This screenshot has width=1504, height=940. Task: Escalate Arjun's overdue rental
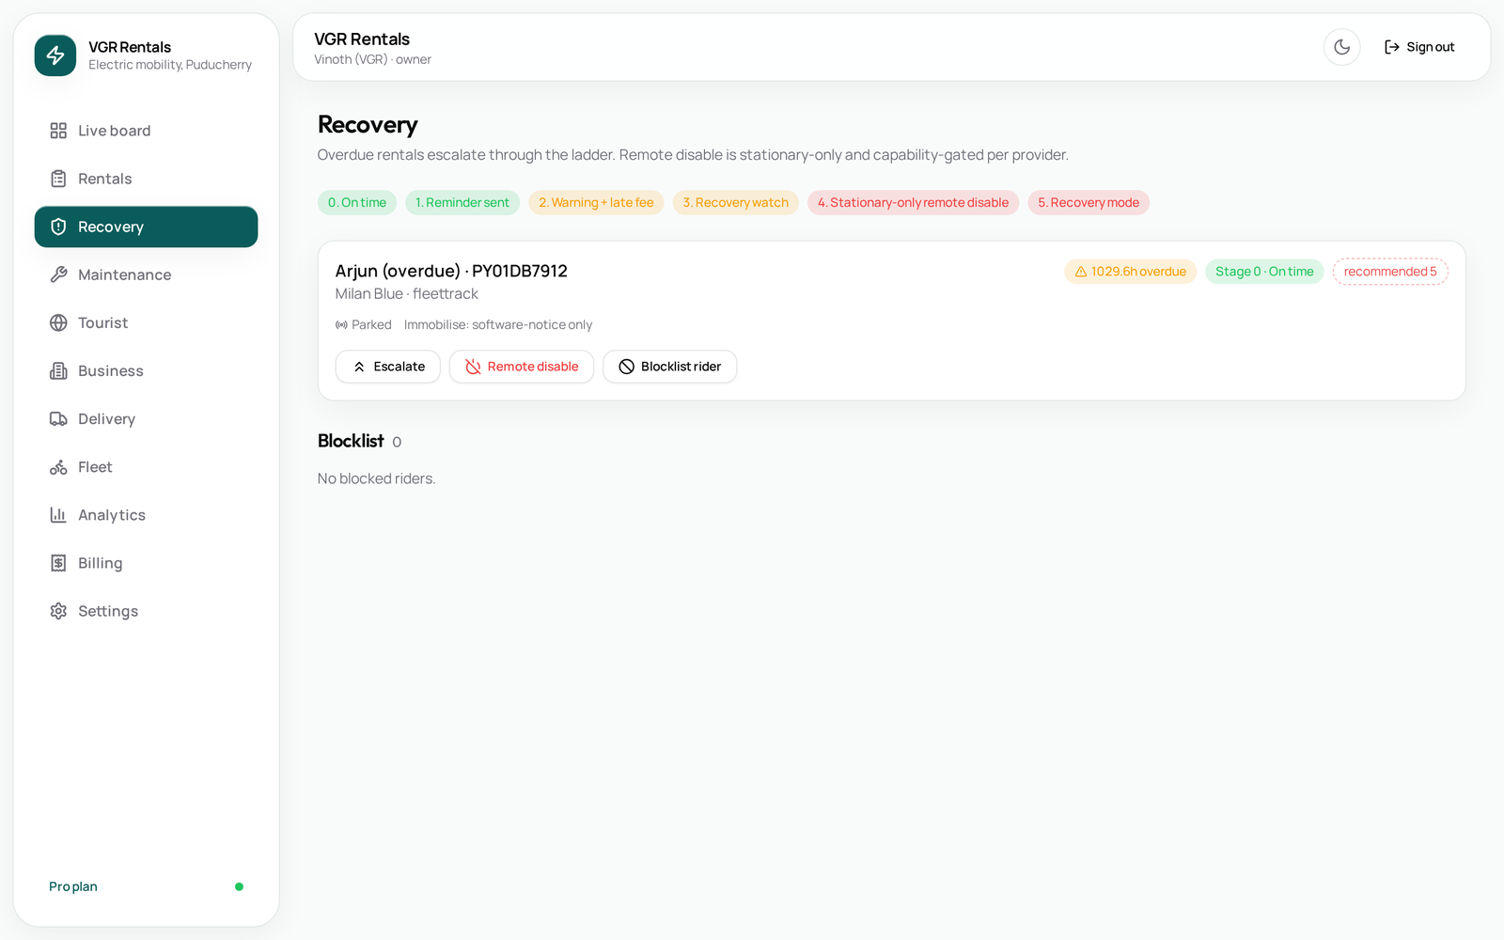pos(387,367)
